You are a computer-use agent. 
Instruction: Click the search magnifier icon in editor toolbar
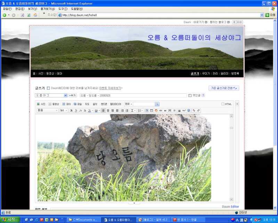coord(157,104)
